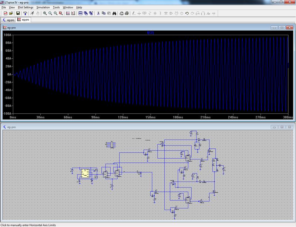Open the File menu

(4, 7)
